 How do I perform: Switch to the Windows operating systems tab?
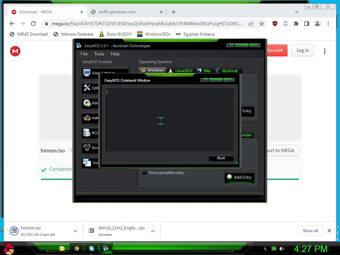coord(152,70)
